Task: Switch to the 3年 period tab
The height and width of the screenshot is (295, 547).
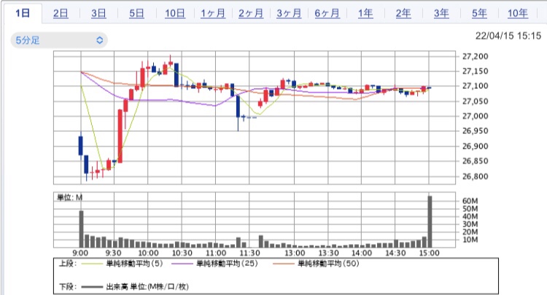Action: [441, 14]
